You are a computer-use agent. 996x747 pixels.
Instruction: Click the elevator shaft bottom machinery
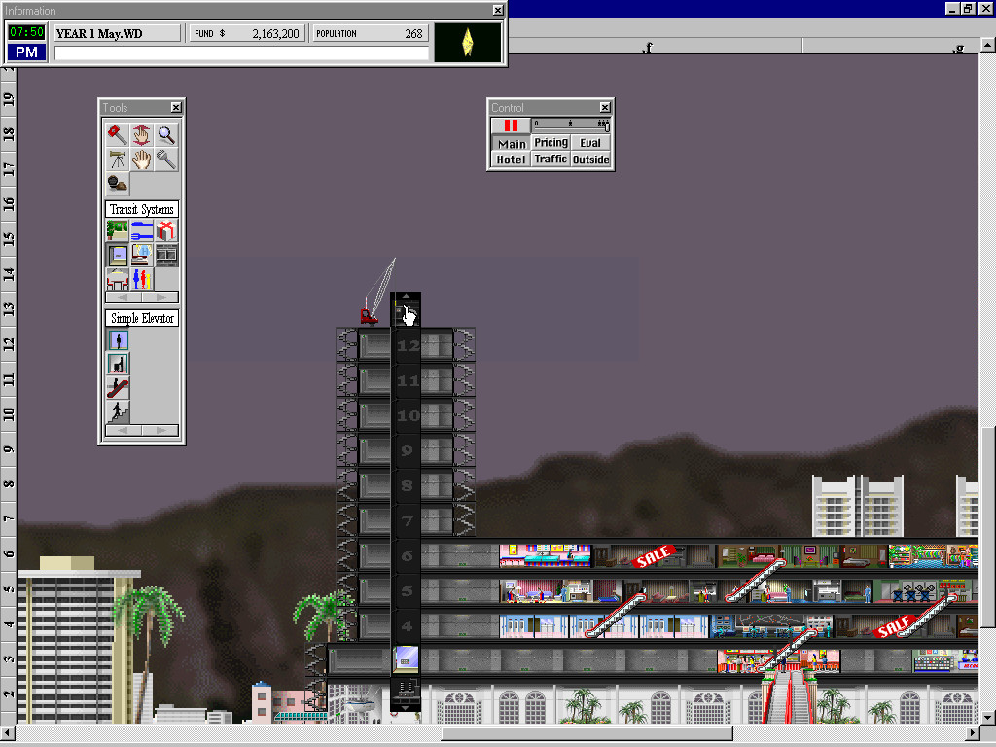point(406,694)
